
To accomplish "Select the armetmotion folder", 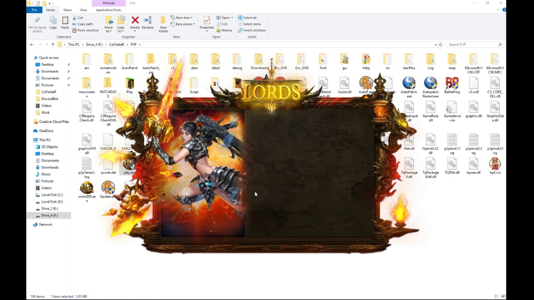I will pyautogui.click(x=108, y=64).
